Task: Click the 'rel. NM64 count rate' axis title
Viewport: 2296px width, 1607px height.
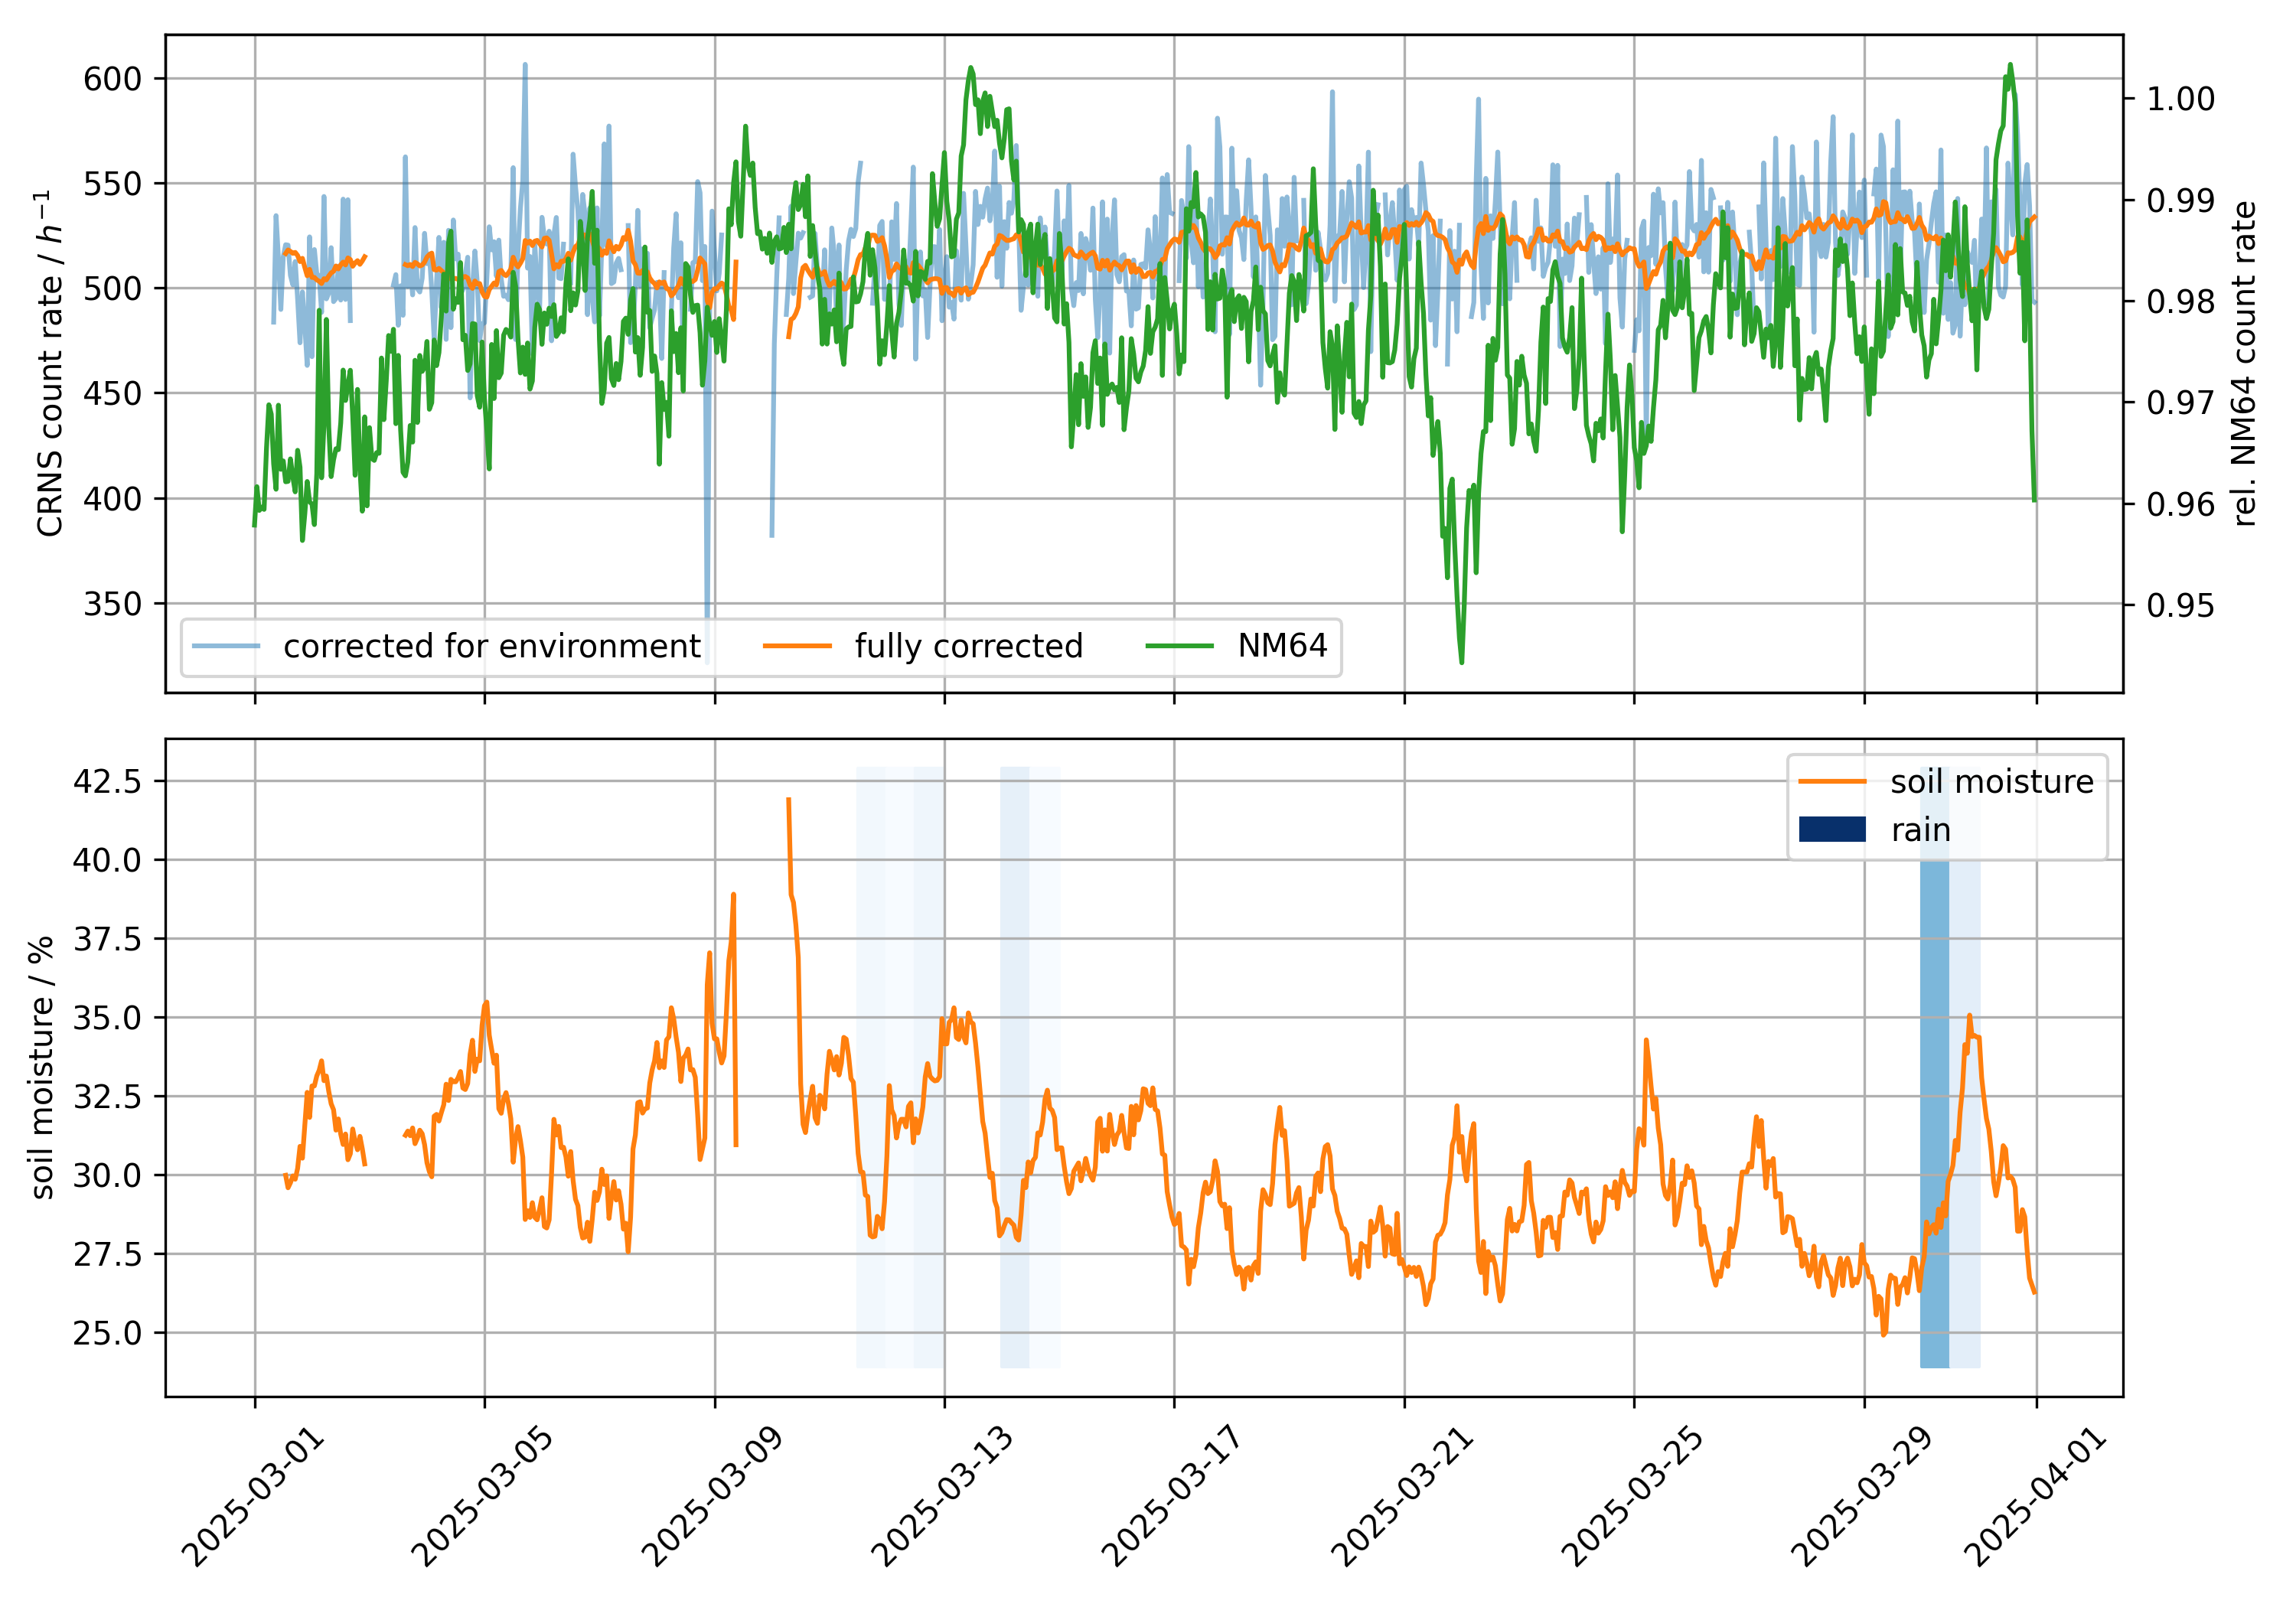Action: [2244, 363]
